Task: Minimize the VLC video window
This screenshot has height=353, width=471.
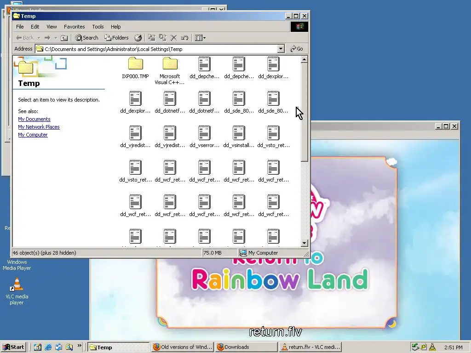Action: pos(438,126)
